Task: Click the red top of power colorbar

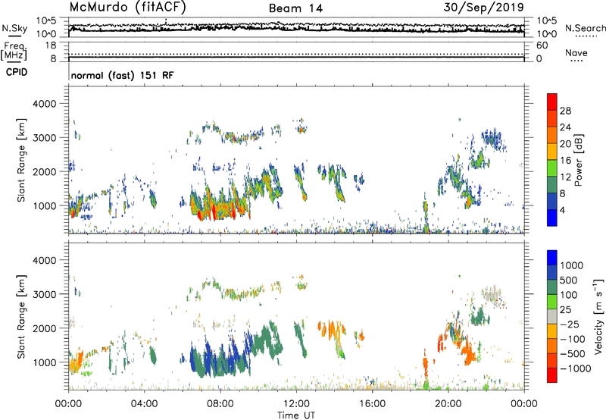Action: [552, 102]
